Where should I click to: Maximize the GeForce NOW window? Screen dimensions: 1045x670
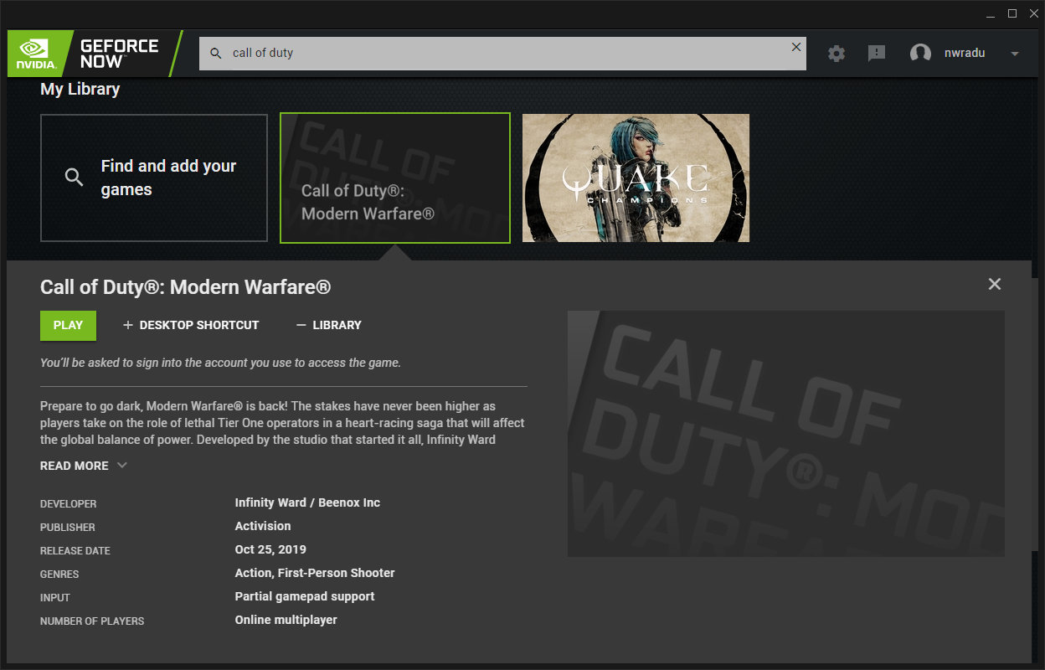pyautogui.click(x=1012, y=13)
